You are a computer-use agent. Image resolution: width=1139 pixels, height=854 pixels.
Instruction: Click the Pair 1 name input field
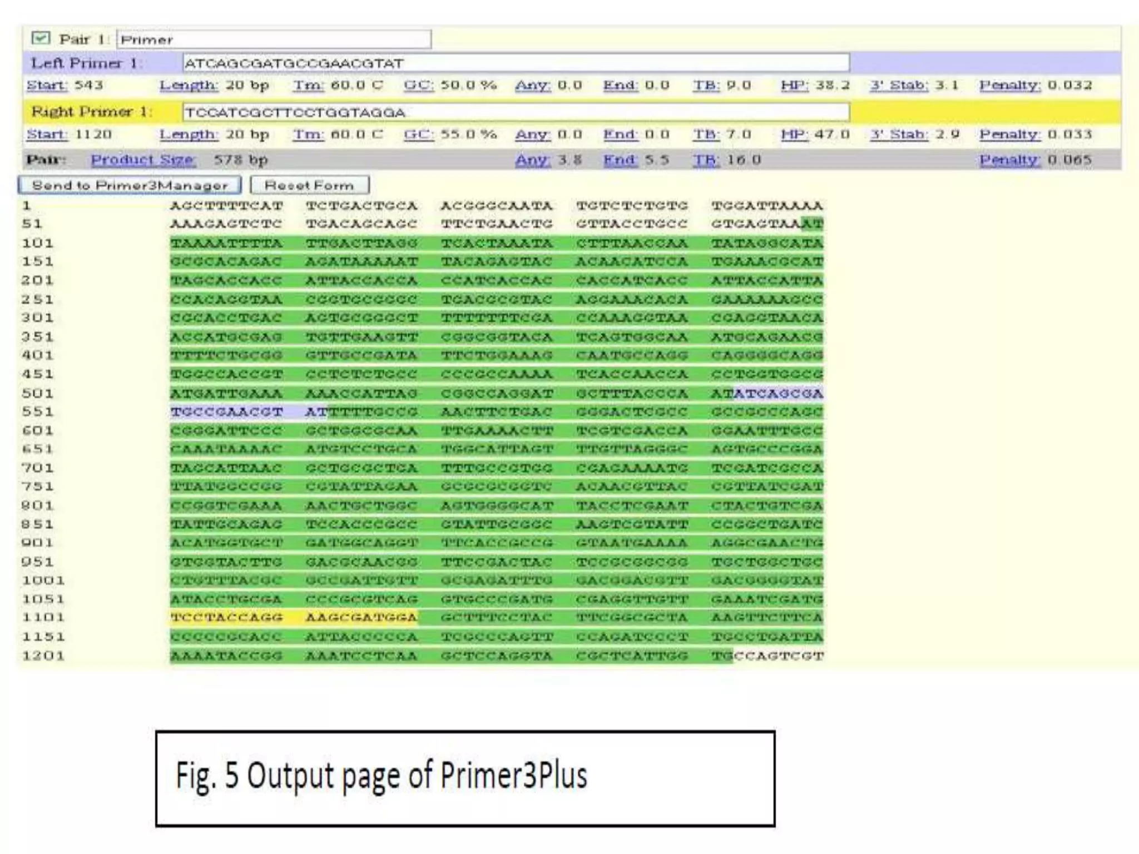[x=274, y=39]
